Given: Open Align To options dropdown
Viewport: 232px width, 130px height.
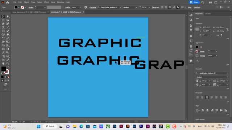Looking at the screenshot, I should pos(198,110).
